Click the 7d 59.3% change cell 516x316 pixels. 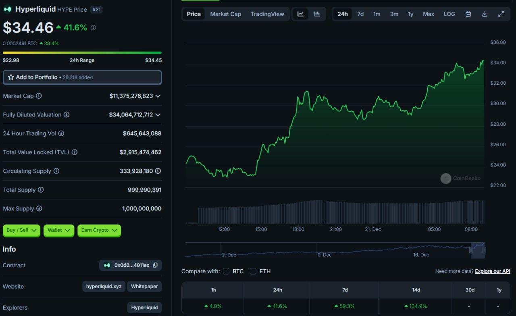(x=344, y=306)
